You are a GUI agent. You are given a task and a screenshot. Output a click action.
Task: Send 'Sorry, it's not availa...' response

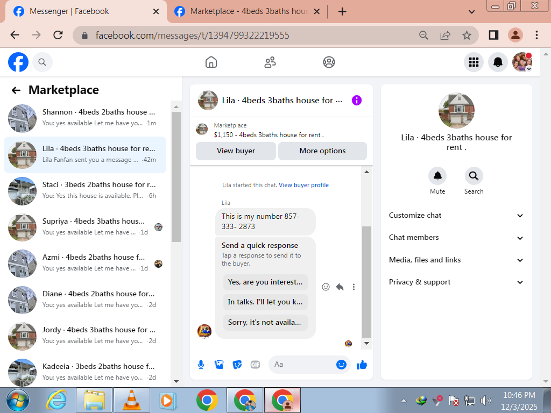click(265, 323)
